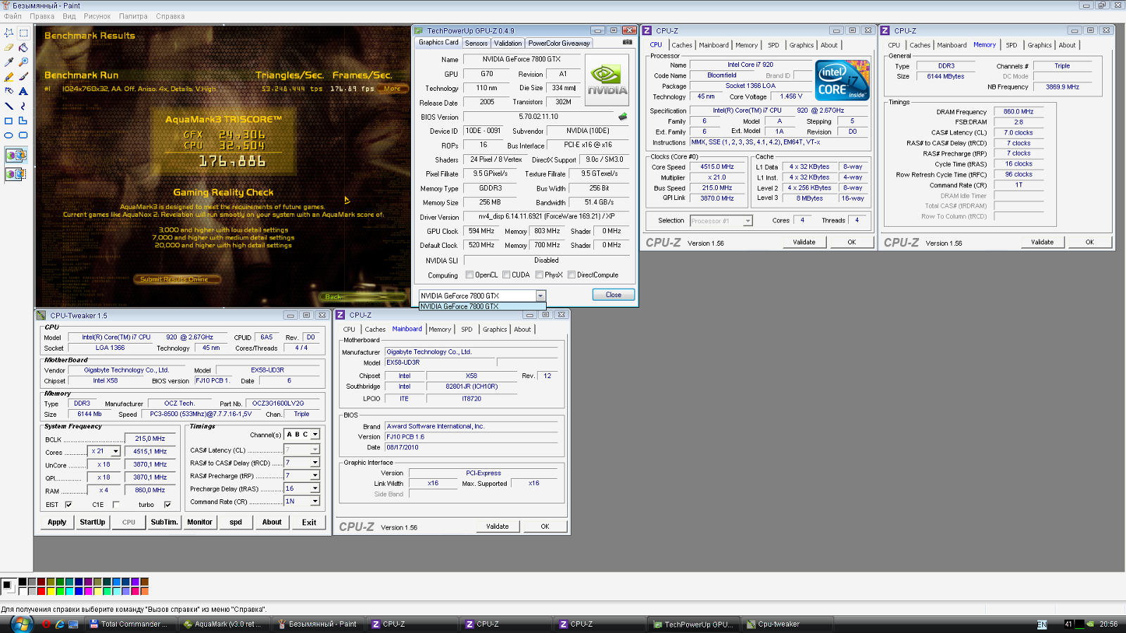Open the Precharge Delay (tRAS) dropdown
The image size is (1126, 633).
coord(315,488)
